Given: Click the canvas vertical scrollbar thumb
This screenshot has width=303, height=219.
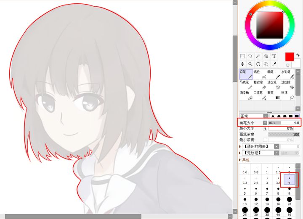Looking at the screenshot, I should coord(235,59).
